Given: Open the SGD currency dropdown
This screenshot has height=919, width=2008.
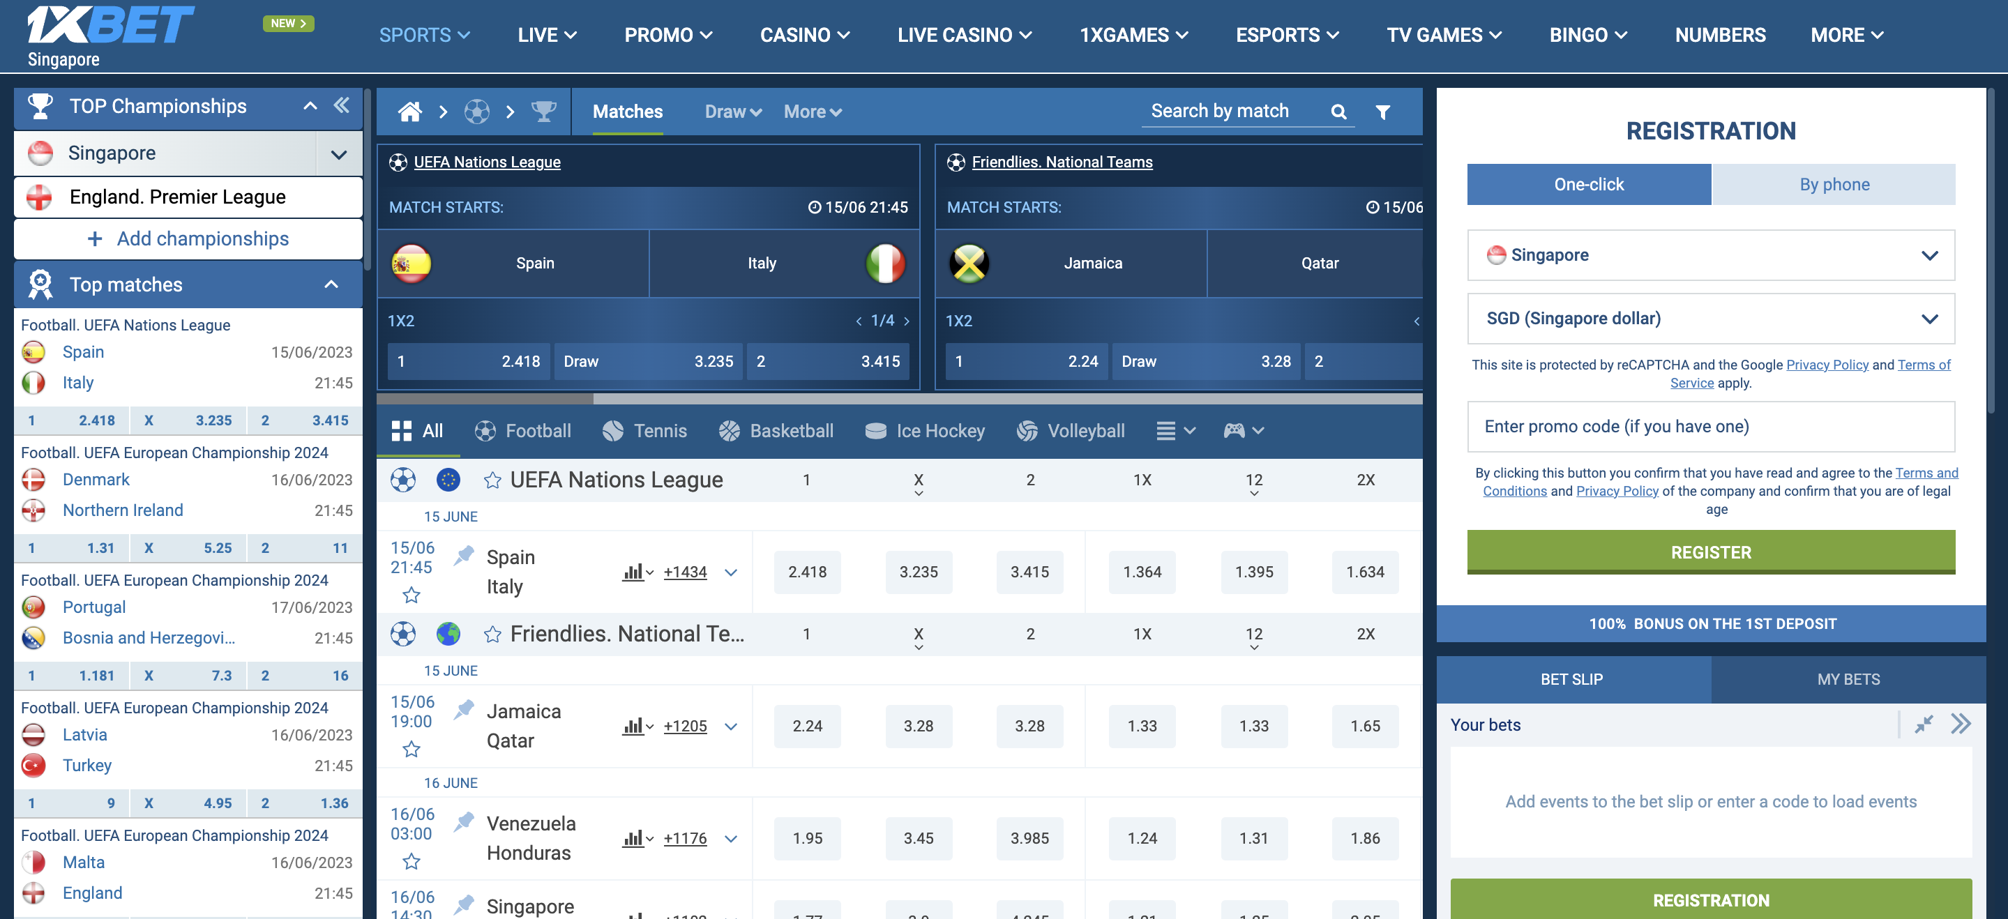Looking at the screenshot, I should [1710, 318].
